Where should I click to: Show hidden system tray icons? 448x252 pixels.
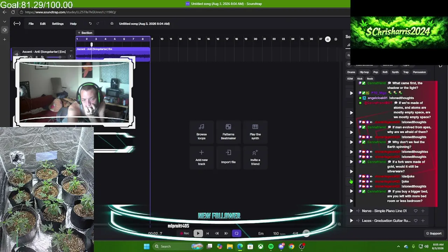click(x=398, y=246)
